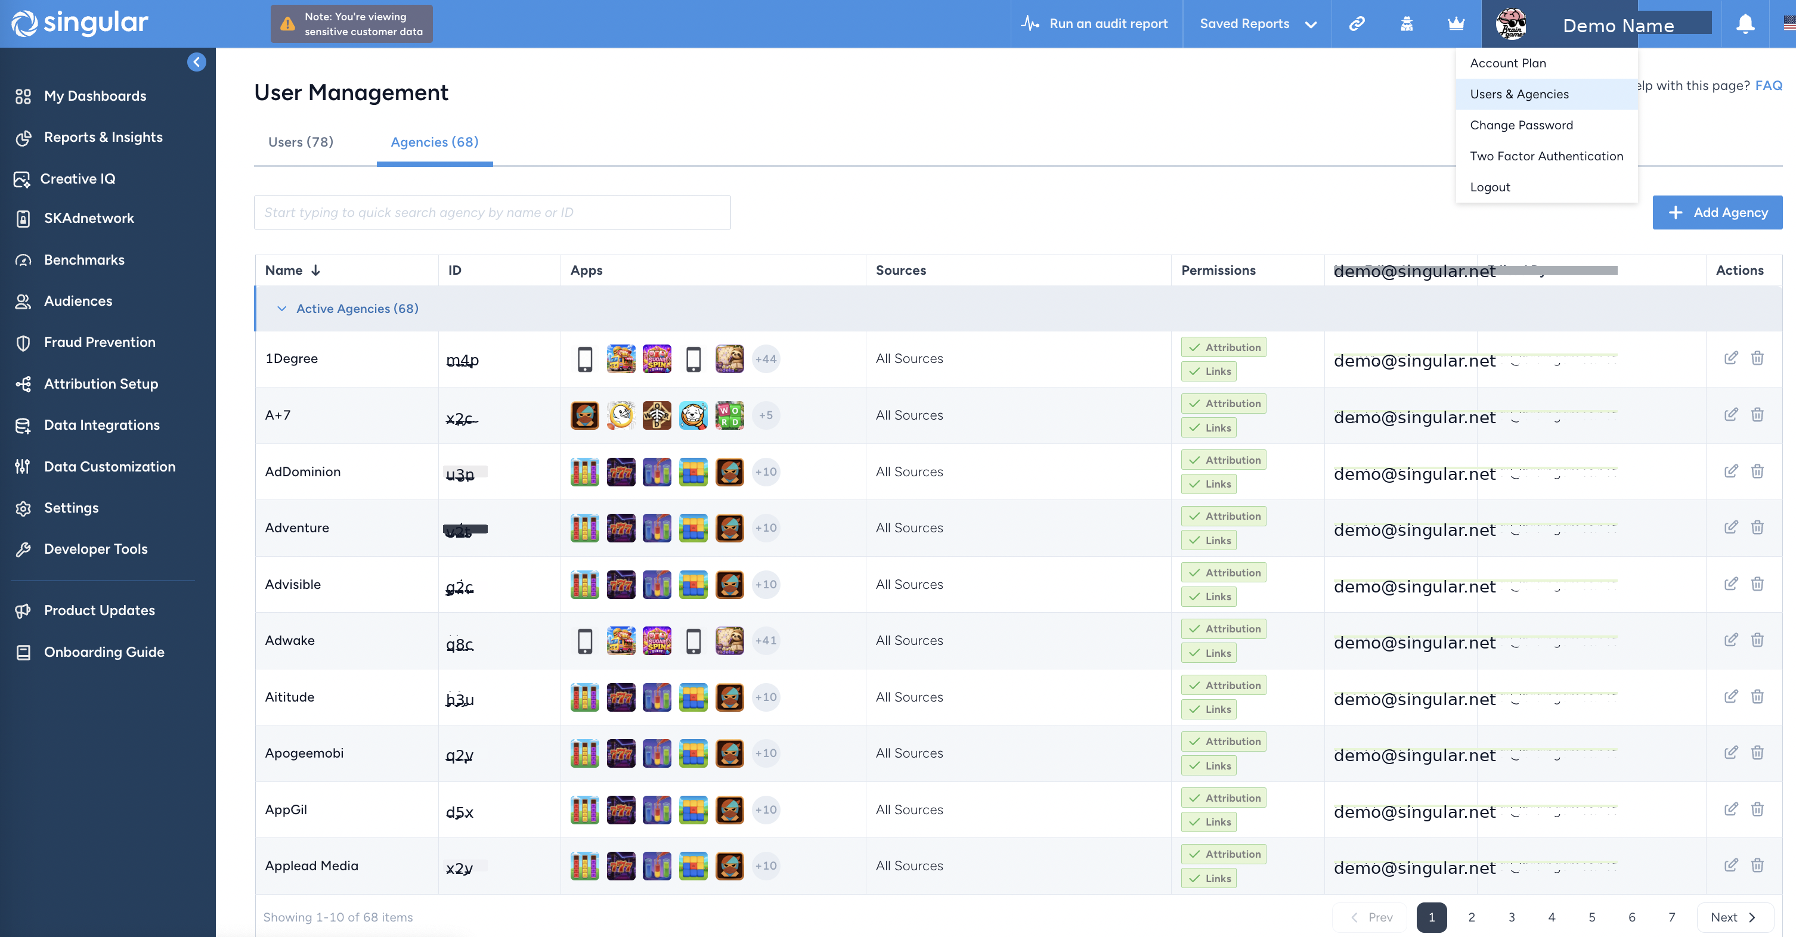Click the Attribution permission badge for A+7
This screenshot has height=937, width=1796.
pos(1224,404)
